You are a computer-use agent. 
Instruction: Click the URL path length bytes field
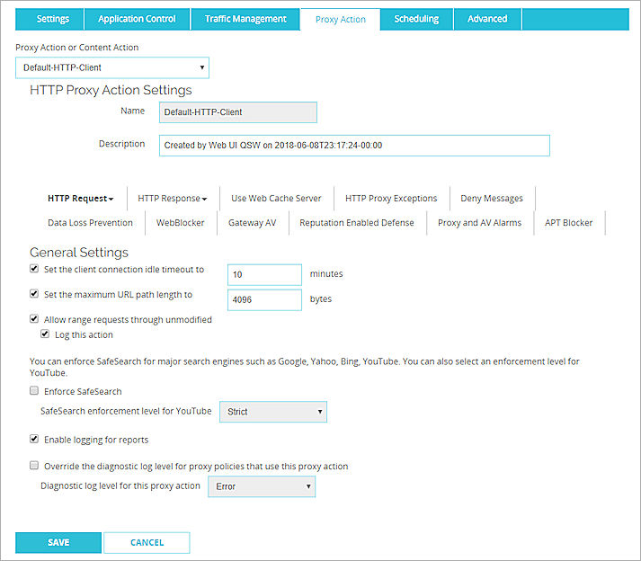pos(264,300)
